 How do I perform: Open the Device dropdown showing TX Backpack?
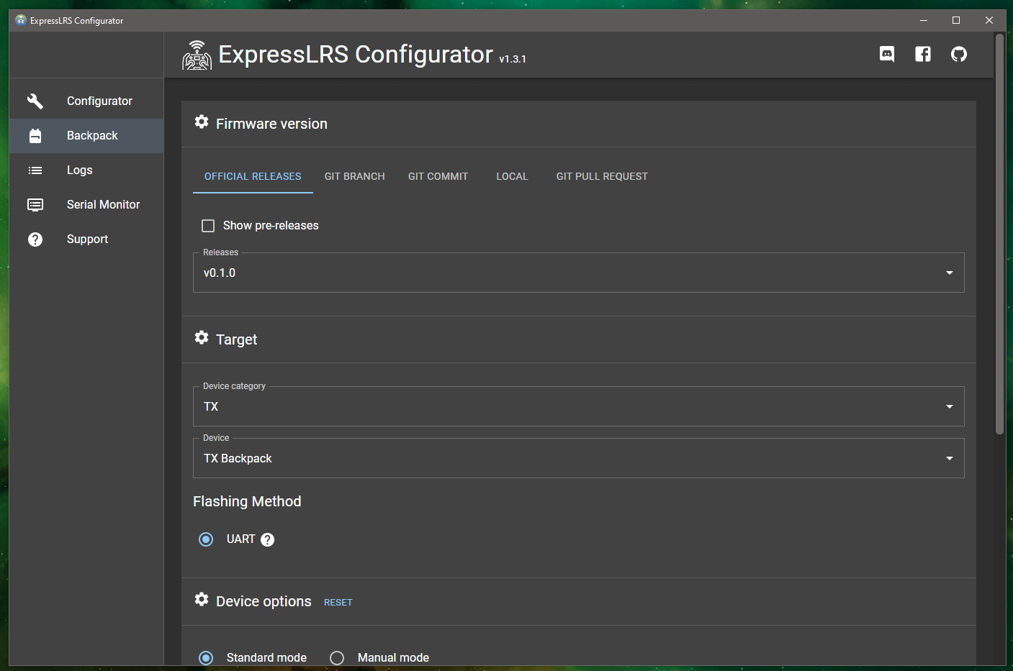578,458
